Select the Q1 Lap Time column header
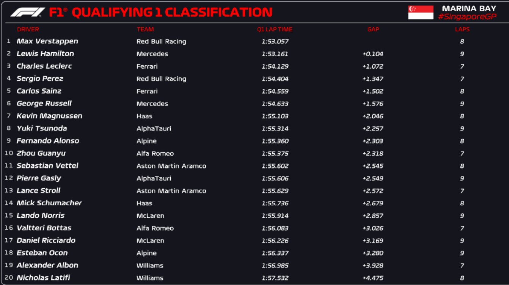509x285 pixels. (275, 29)
